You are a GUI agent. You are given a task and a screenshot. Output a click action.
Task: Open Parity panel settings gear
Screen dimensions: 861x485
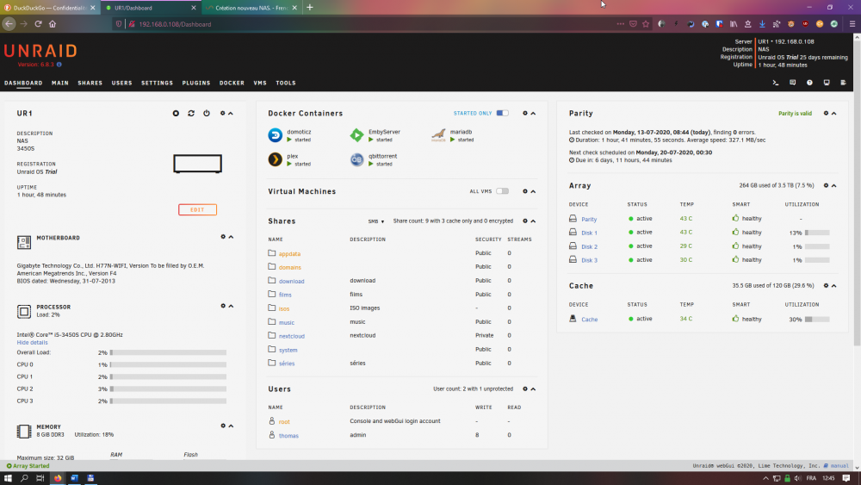point(826,113)
